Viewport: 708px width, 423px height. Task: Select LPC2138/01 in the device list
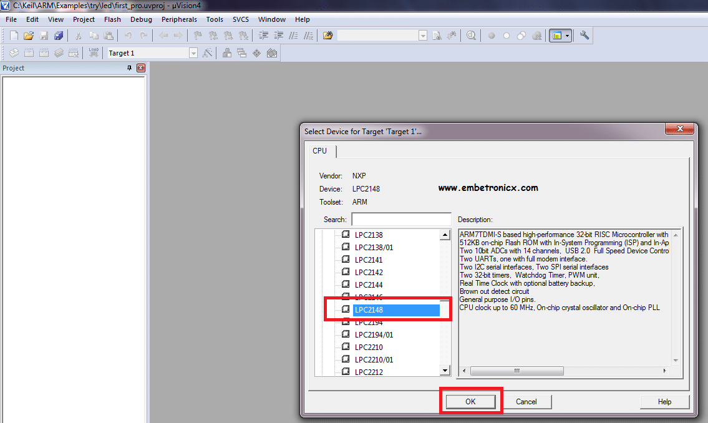[x=374, y=248]
